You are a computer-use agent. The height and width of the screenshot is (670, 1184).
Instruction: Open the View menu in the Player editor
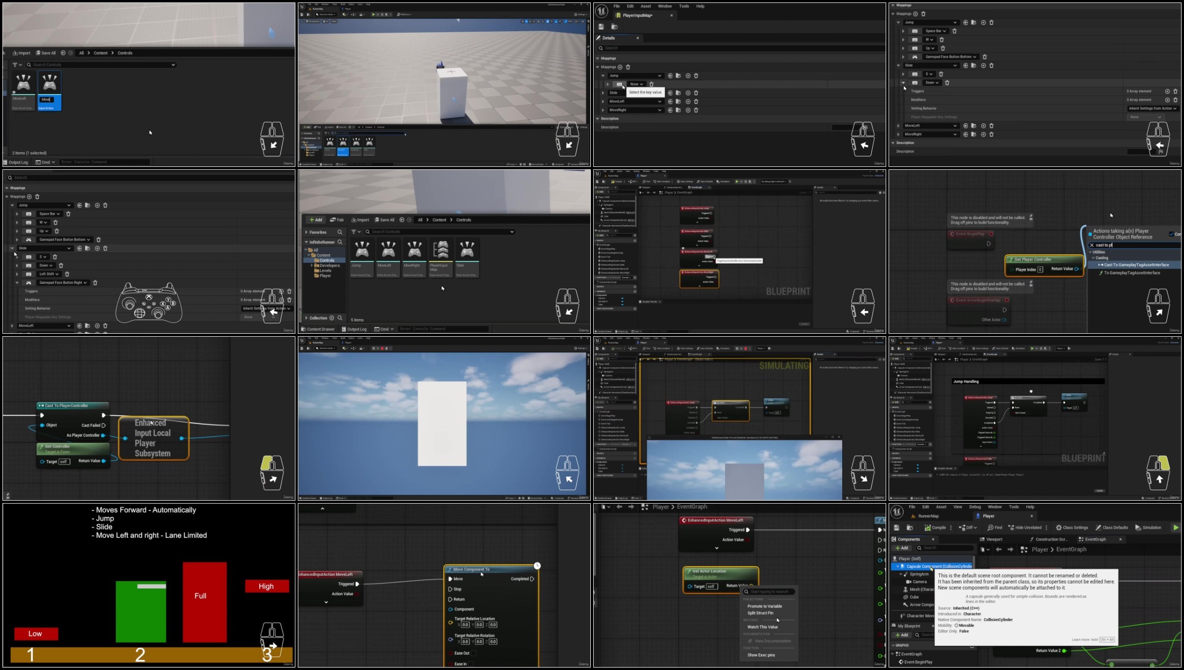pyautogui.click(x=957, y=507)
